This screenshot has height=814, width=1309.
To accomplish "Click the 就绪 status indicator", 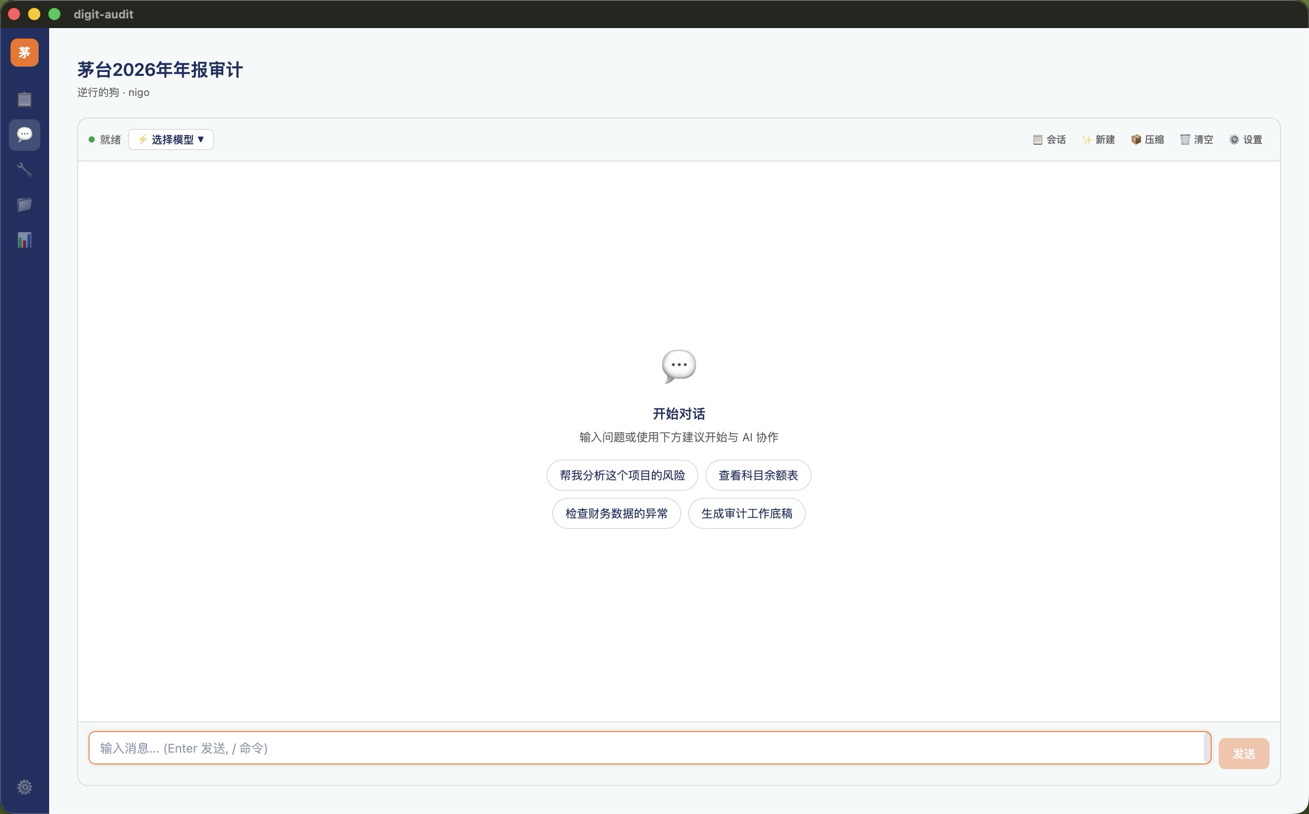I will pyautogui.click(x=104, y=139).
